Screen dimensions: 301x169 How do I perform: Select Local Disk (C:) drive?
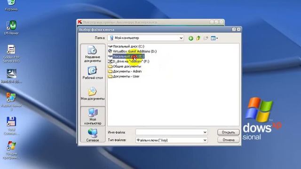(126, 46)
